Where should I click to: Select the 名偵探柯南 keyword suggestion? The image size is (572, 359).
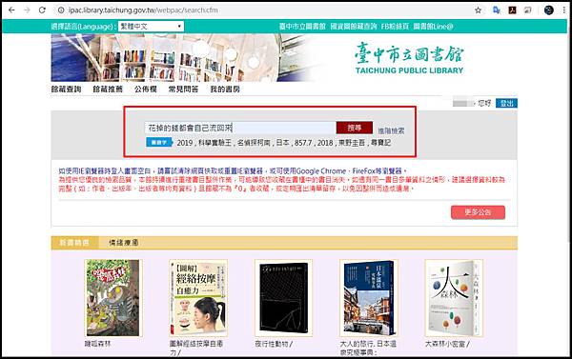click(x=254, y=143)
